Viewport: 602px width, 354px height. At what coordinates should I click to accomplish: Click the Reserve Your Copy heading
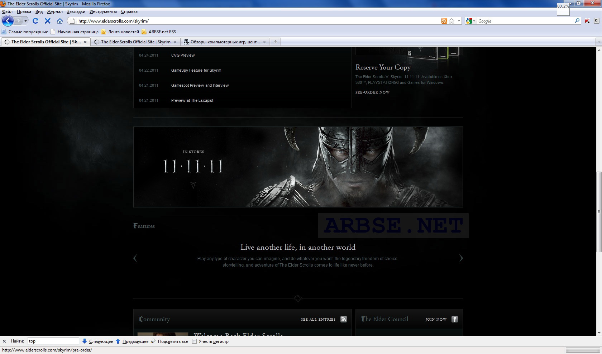[383, 67]
